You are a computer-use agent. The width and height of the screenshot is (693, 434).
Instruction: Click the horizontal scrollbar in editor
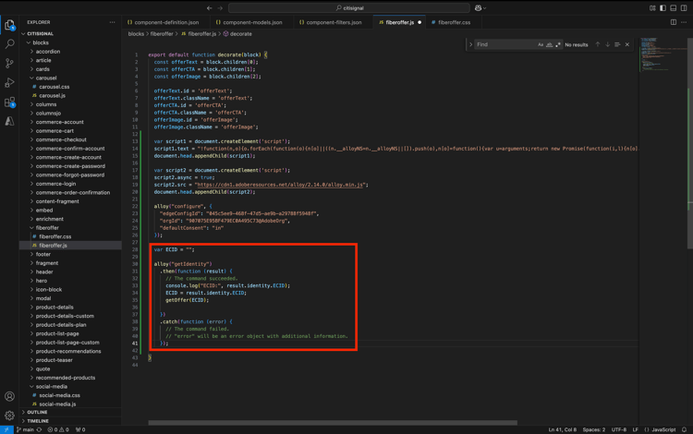(x=333, y=422)
